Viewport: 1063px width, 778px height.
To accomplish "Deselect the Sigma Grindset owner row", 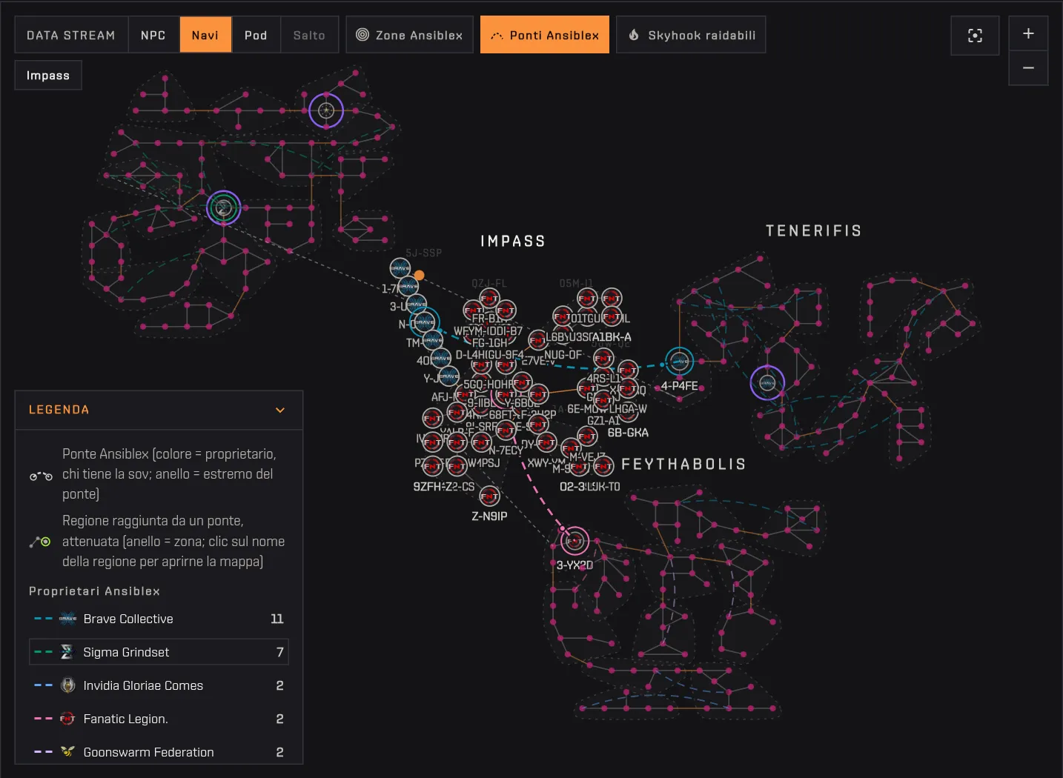I will pyautogui.click(x=159, y=652).
